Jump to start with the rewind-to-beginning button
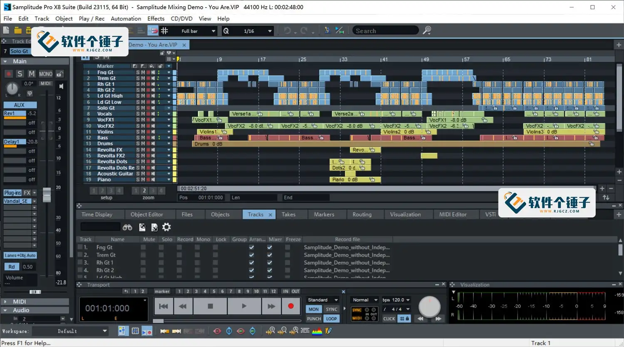 pos(163,306)
